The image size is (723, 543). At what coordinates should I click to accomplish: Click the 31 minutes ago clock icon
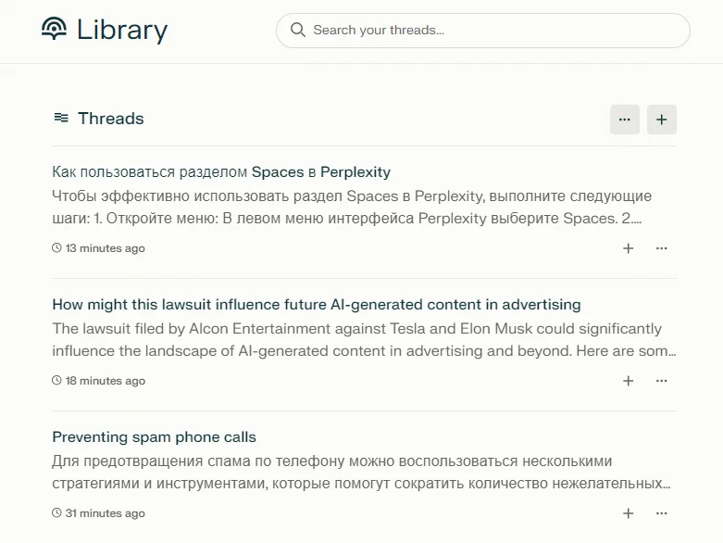pos(56,513)
